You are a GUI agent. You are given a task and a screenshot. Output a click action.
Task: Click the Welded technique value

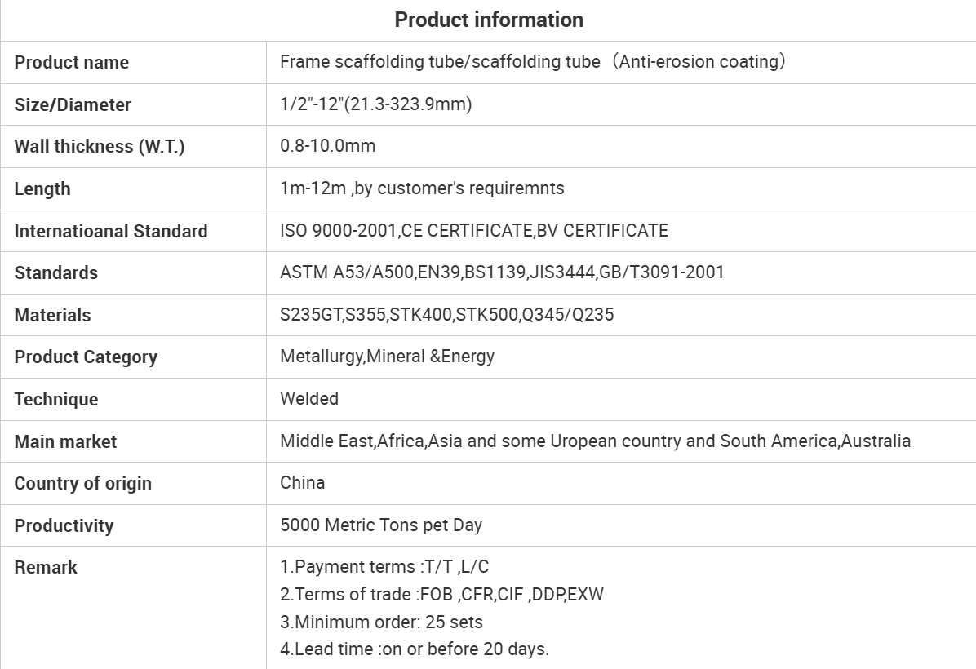tap(308, 399)
